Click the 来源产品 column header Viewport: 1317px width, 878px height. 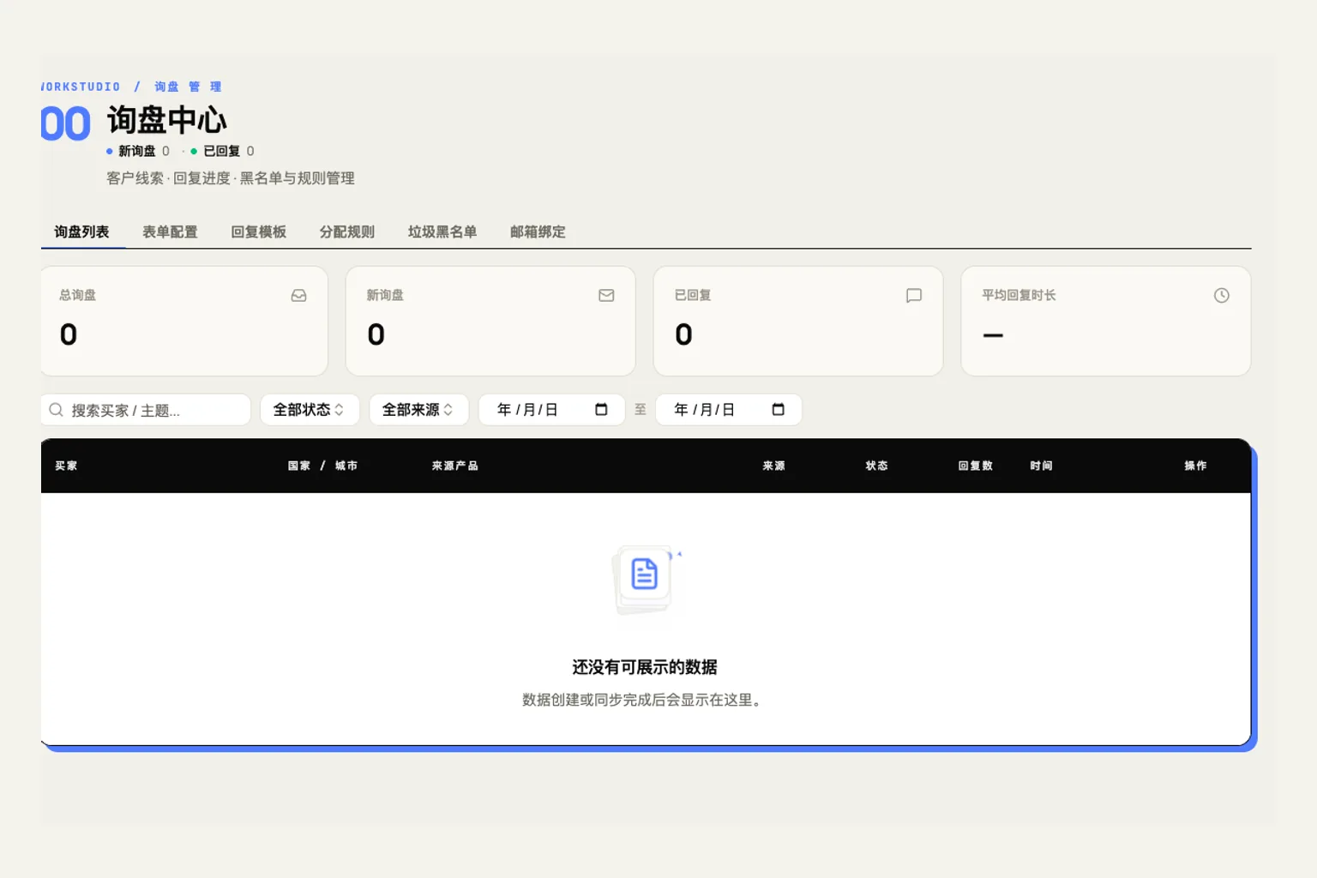tap(454, 466)
